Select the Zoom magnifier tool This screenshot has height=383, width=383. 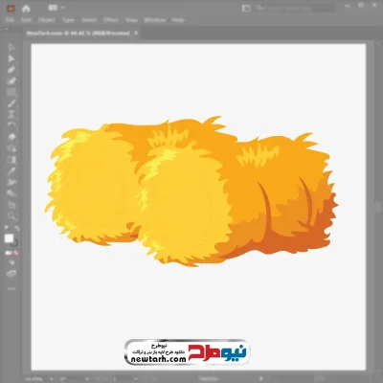[11, 216]
